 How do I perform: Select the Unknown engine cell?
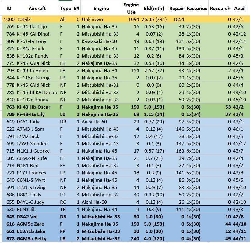click(101, 19)
